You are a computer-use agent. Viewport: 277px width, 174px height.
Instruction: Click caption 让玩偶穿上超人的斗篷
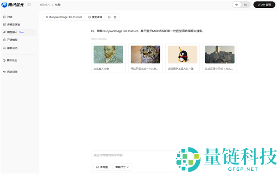click(181, 69)
